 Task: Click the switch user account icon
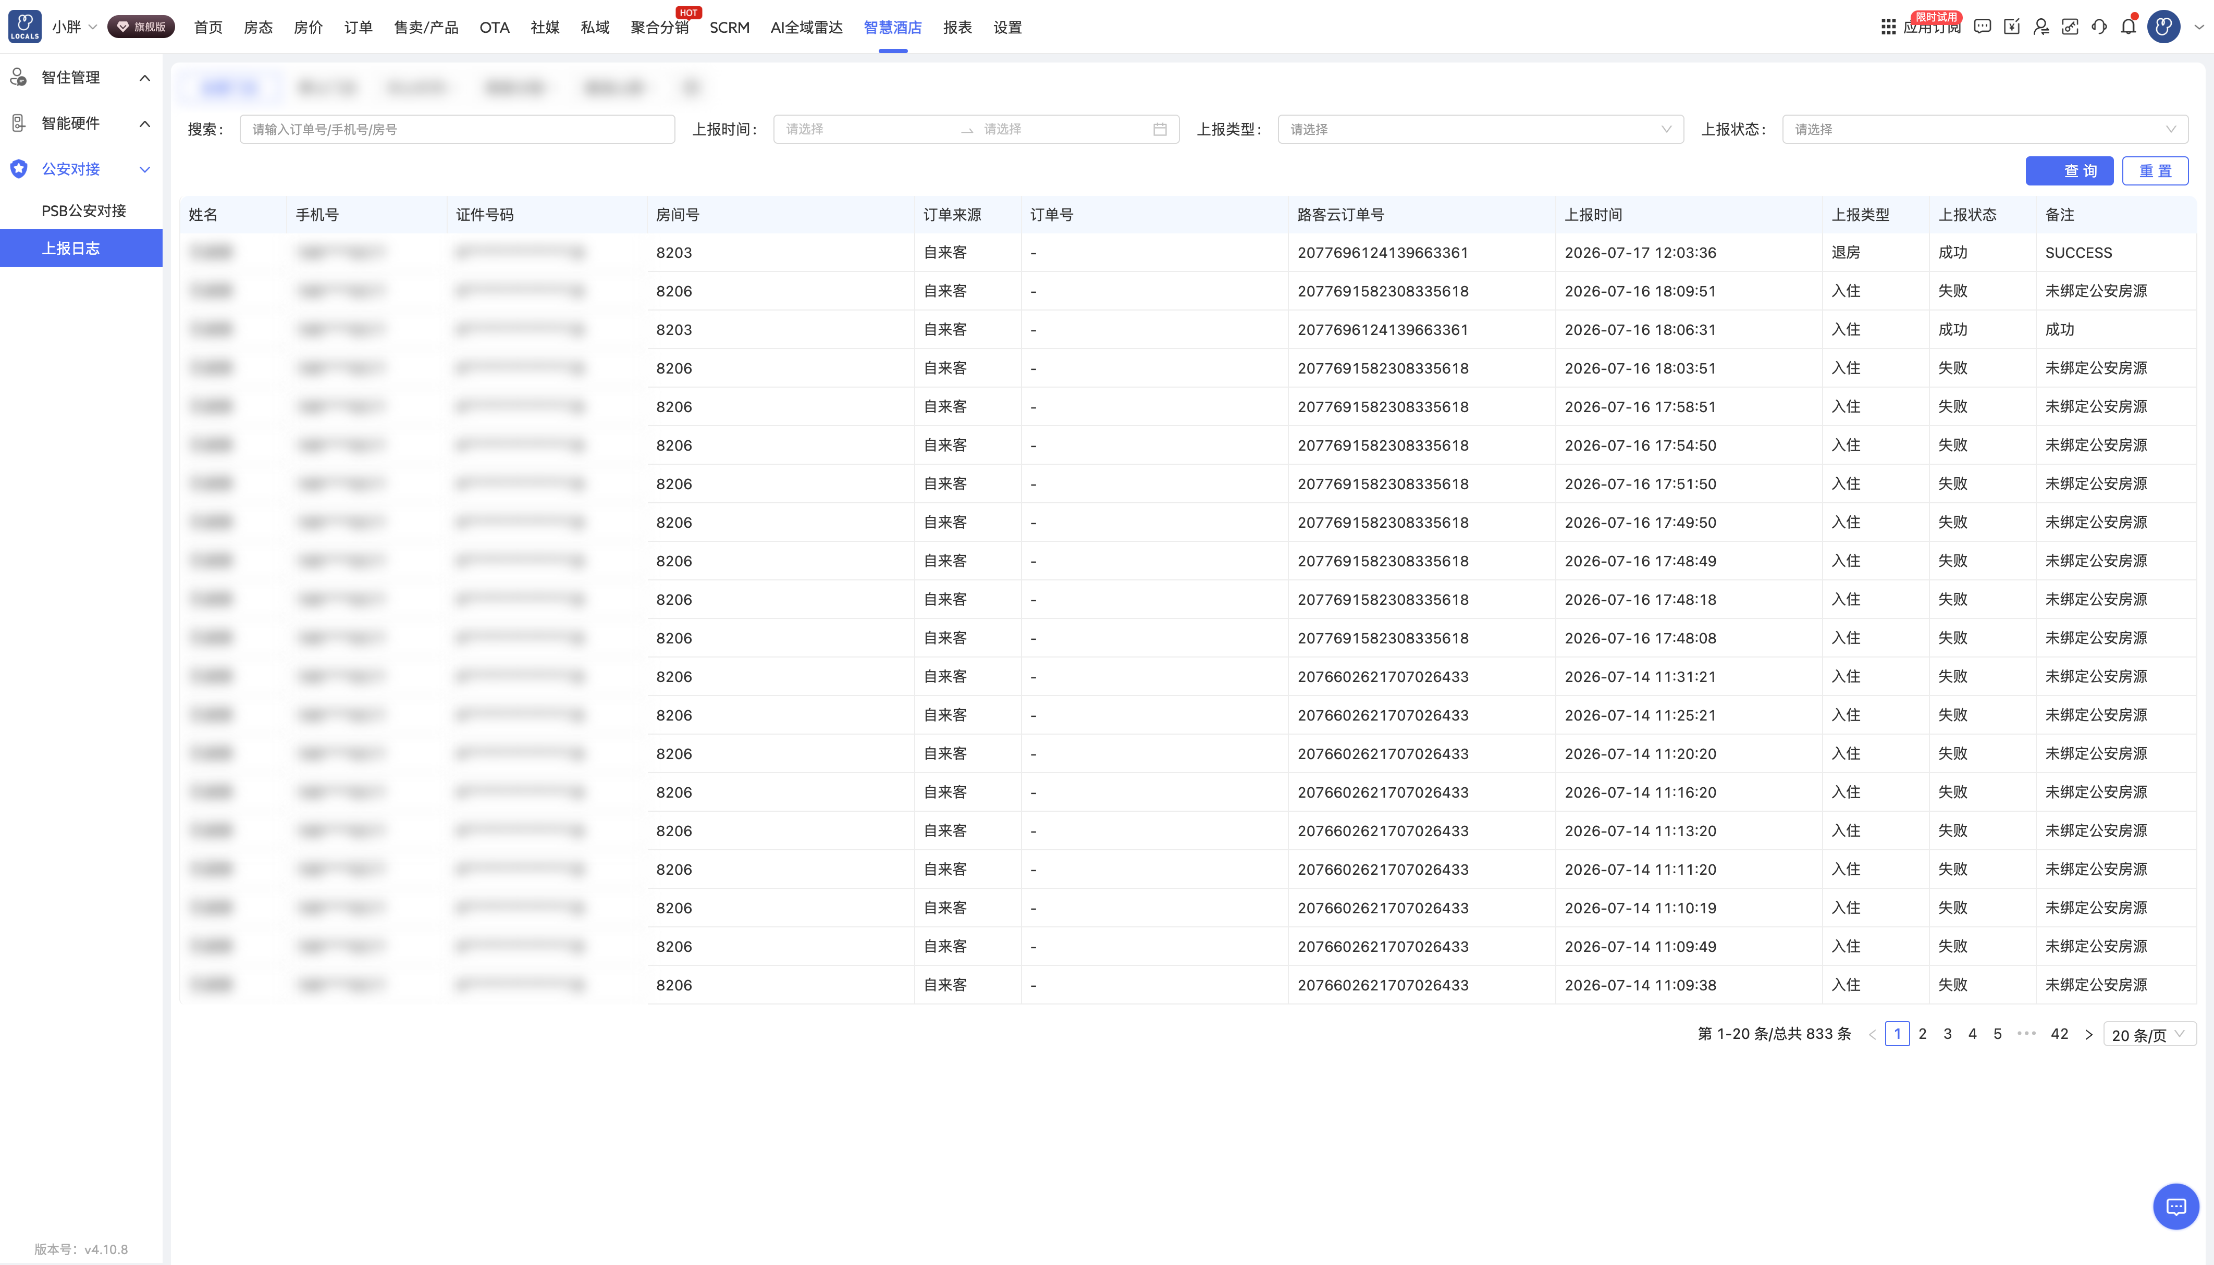point(2041,27)
